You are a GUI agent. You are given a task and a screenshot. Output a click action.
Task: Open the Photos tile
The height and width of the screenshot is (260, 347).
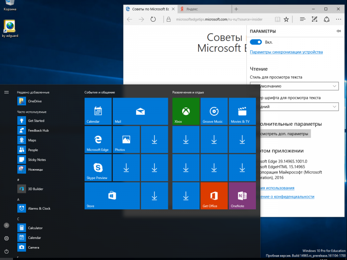point(126,140)
